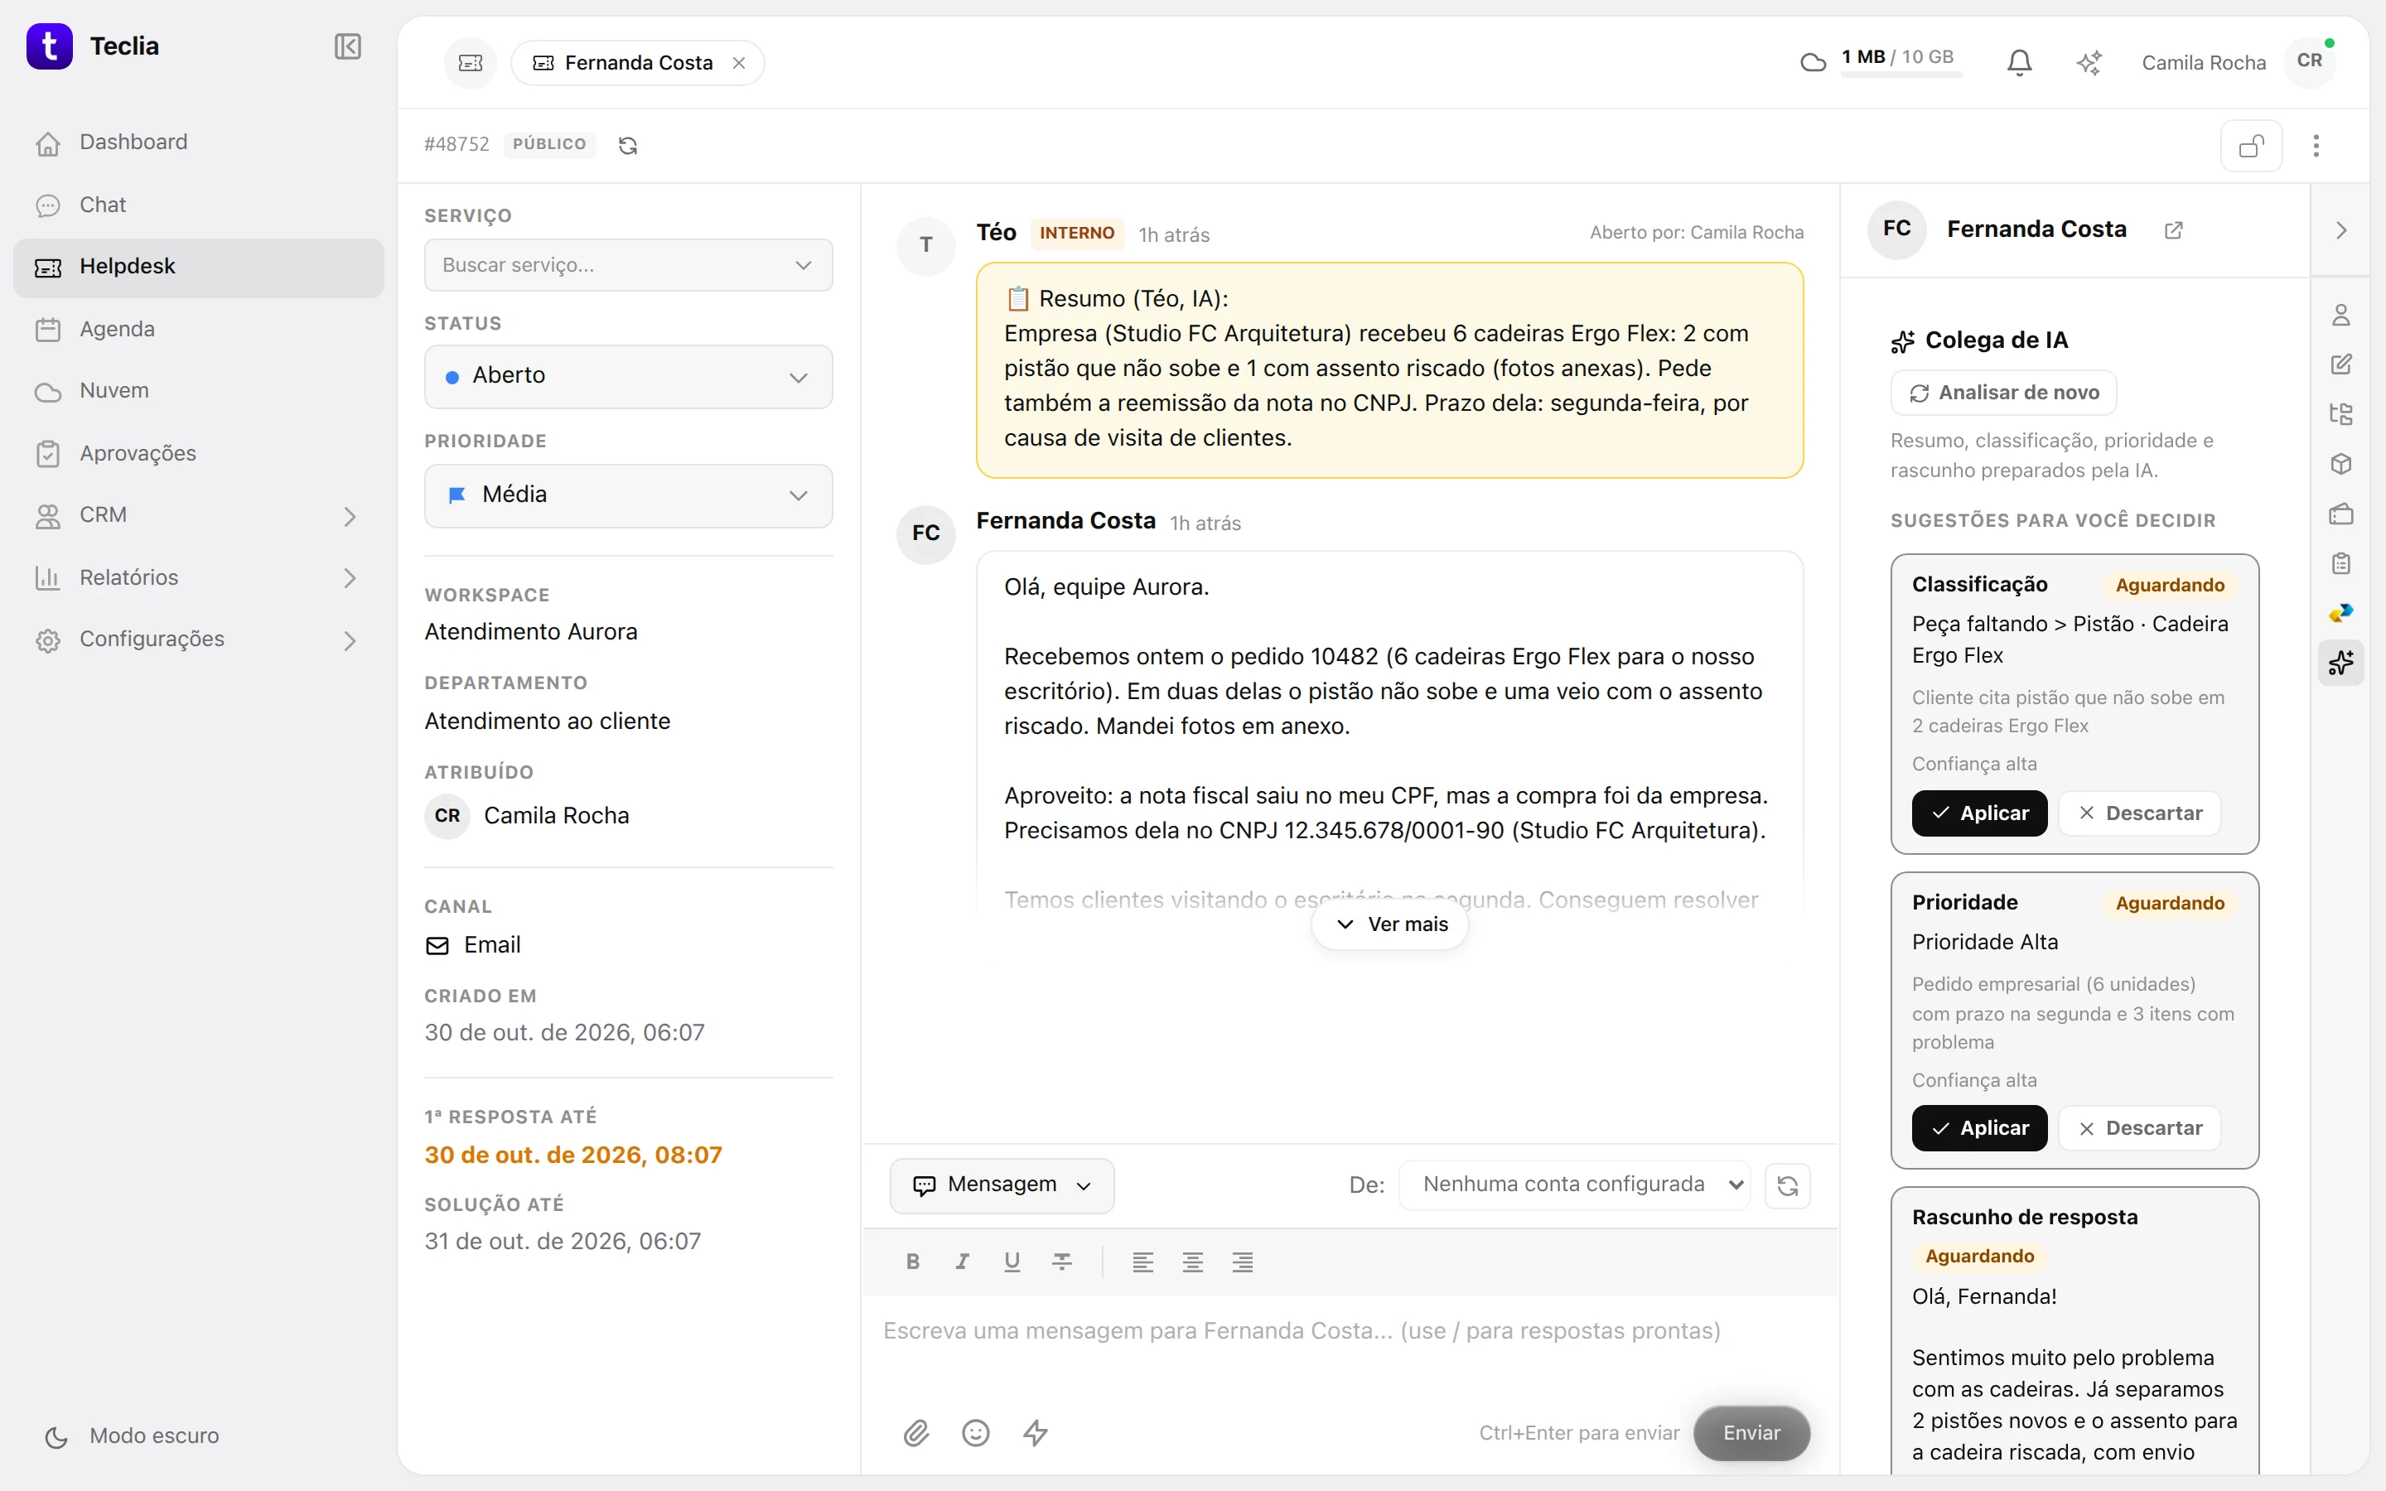The height and width of the screenshot is (1491, 2386).
Task: Toggle strikethrough formatting
Action: tap(1062, 1262)
